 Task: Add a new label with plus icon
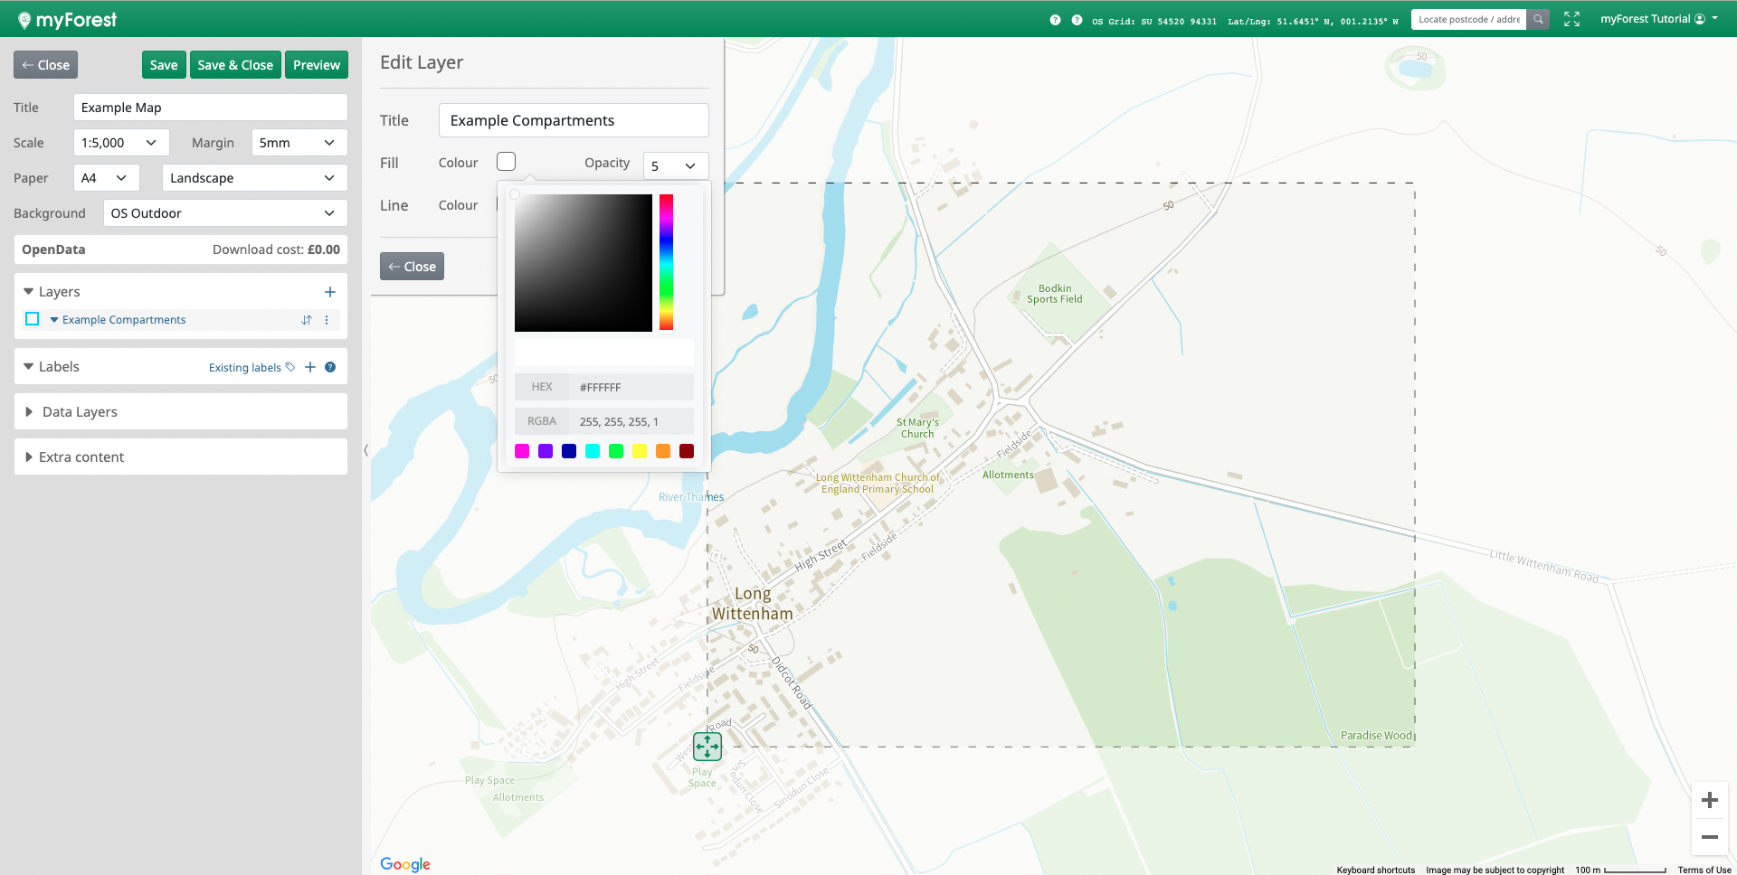coord(310,367)
